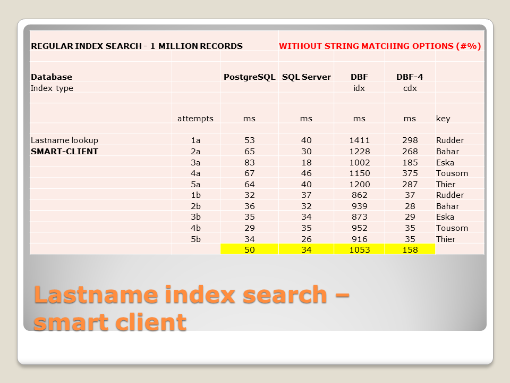Screen dimensions: 510x383
Task: Click key 'Tousom' in row 4a
Action: coord(452,173)
